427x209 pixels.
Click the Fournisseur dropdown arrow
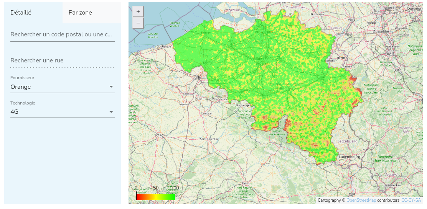(111, 87)
